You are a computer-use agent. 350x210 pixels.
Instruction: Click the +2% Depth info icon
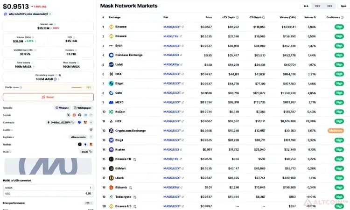point(237,17)
